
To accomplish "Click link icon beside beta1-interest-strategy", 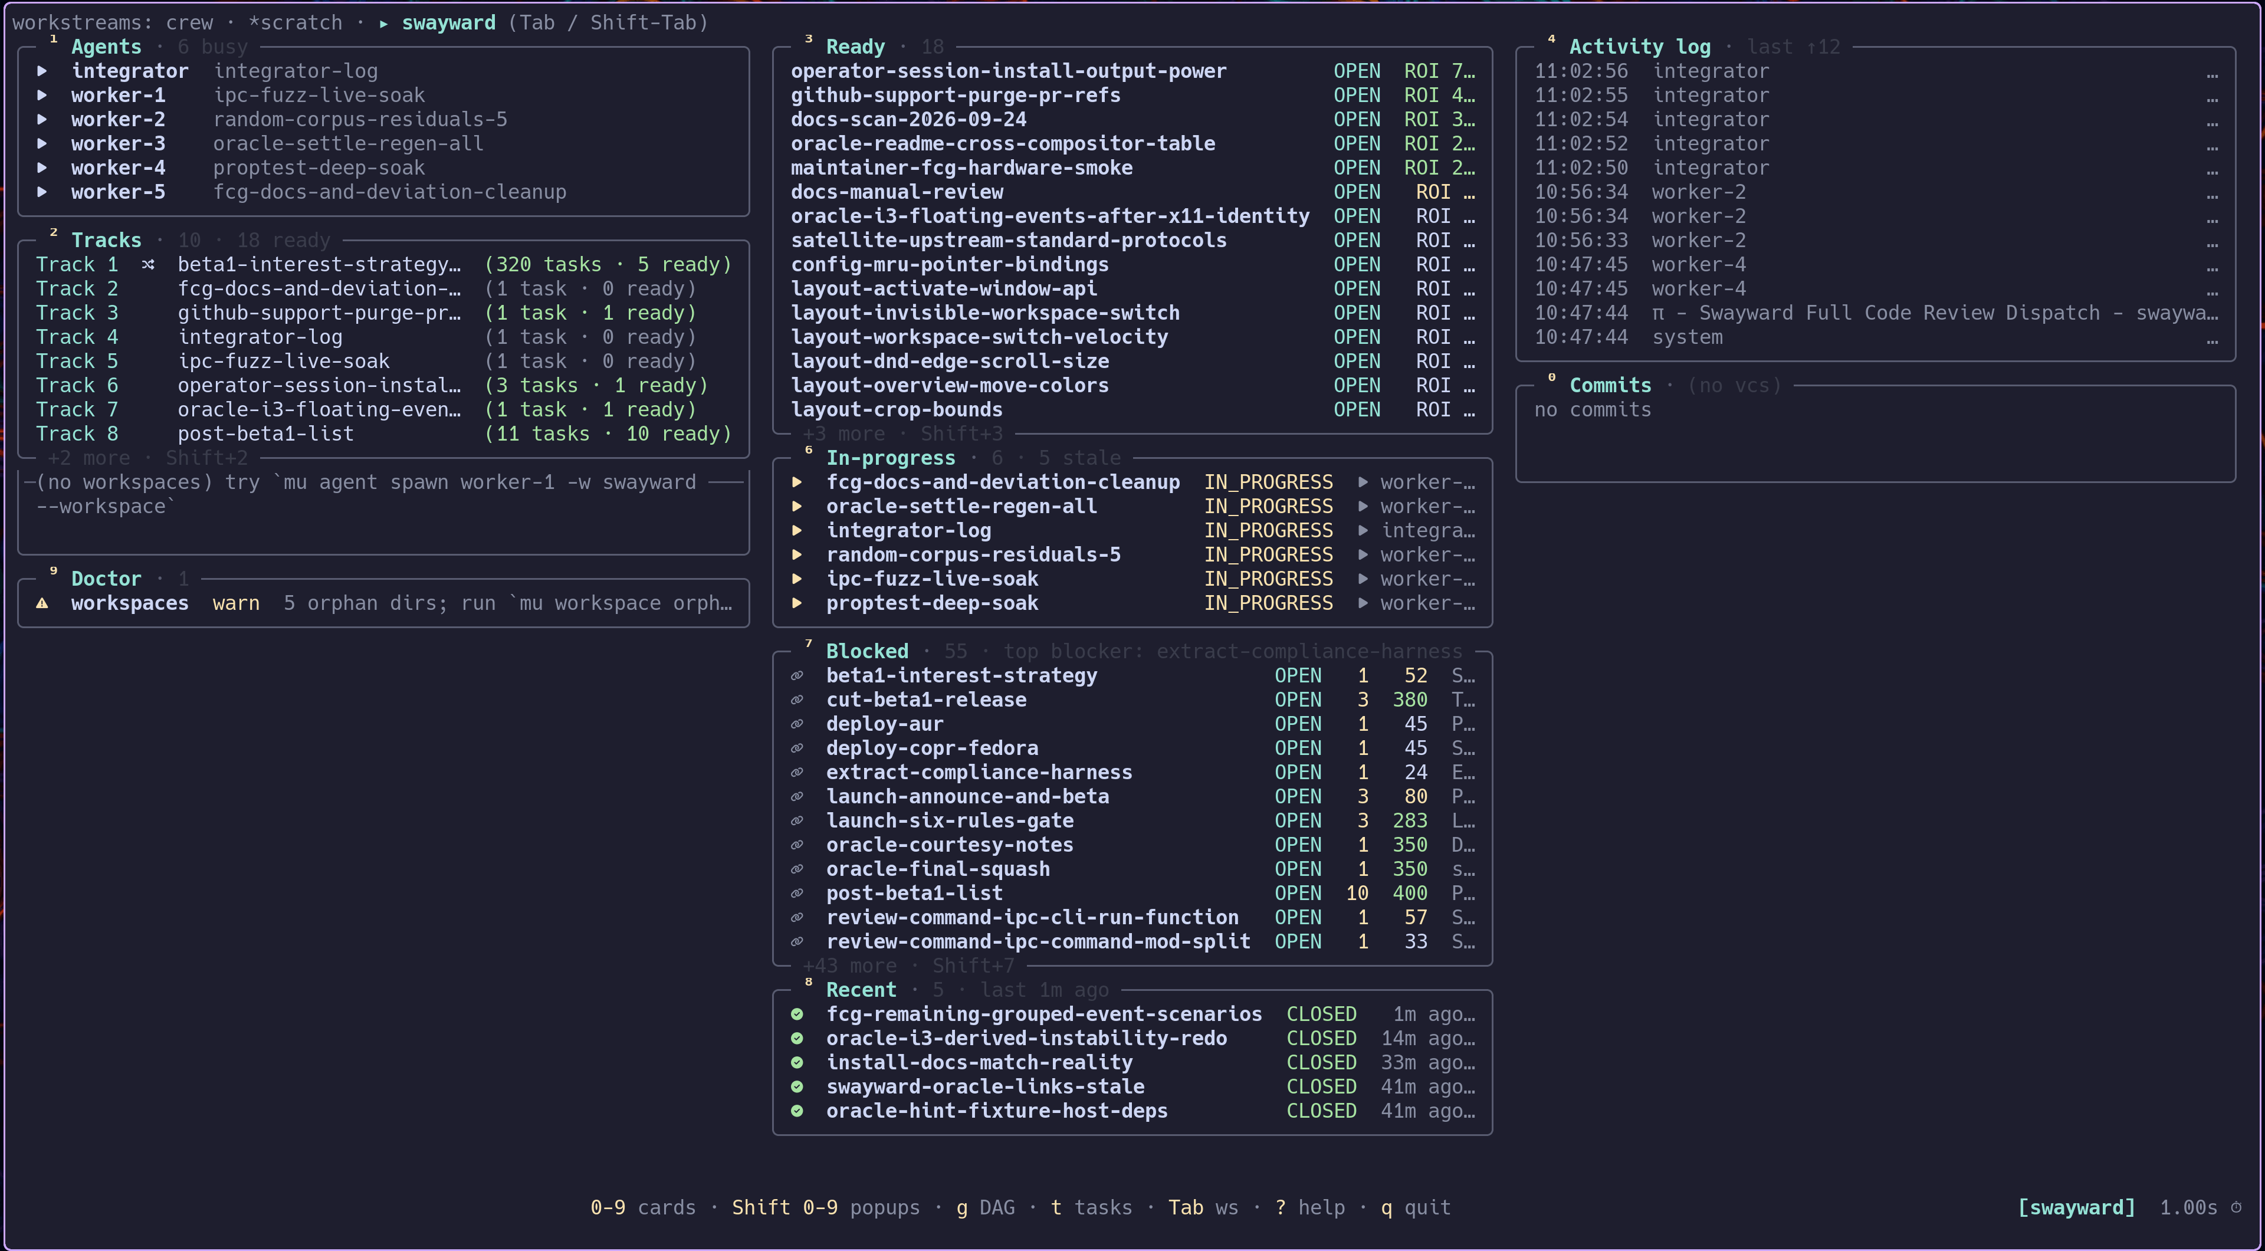I will click(x=797, y=676).
